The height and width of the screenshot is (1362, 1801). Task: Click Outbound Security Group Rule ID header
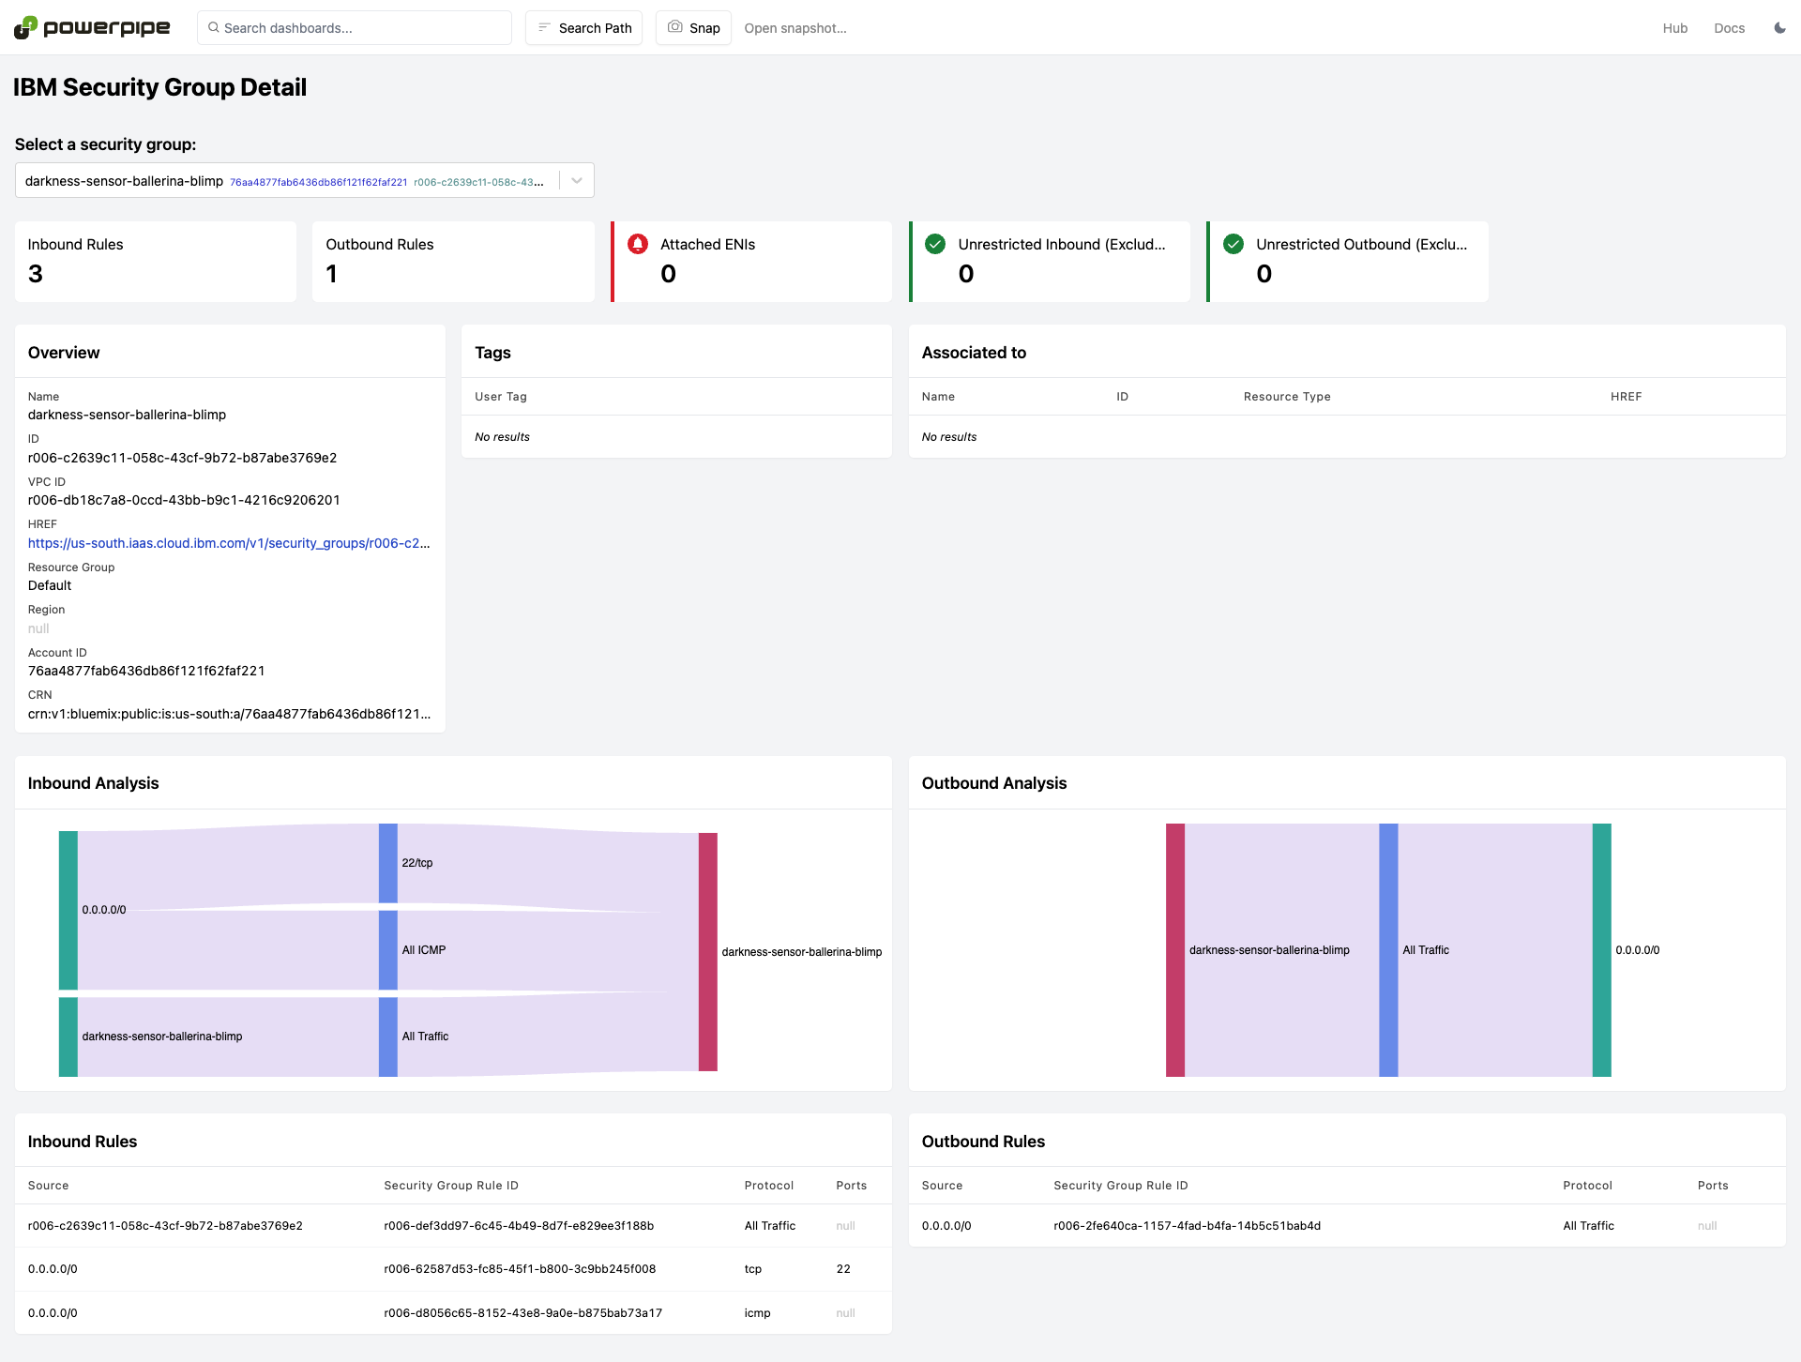tap(1121, 1186)
